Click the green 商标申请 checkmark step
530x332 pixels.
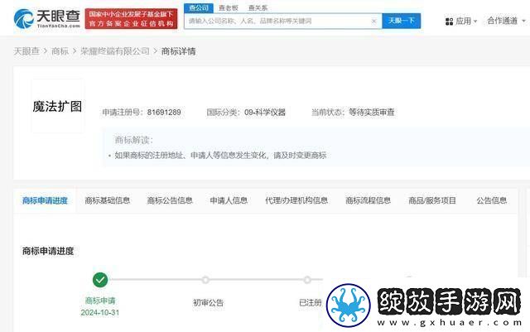point(100,280)
